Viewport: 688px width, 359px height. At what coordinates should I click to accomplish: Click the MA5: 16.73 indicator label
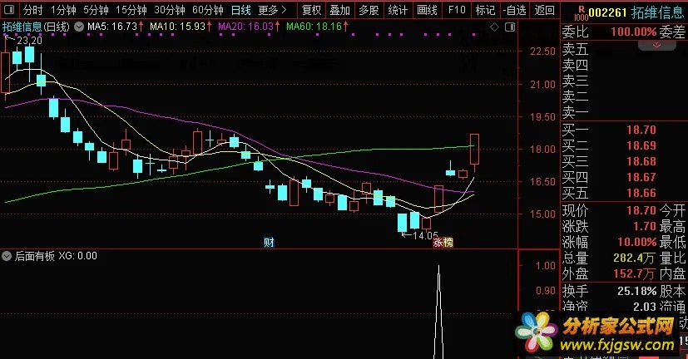[x=116, y=27]
